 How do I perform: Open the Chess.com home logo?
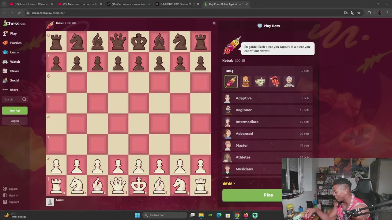(x=14, y=24)
